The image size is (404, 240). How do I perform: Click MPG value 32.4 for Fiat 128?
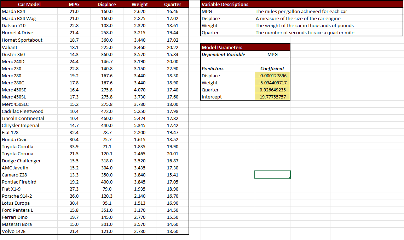pyautogui.click(x=74, y=133)
